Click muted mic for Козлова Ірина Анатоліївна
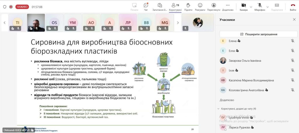Image resolution: width=299 pixels, height=133 pixels. point(293,90)
